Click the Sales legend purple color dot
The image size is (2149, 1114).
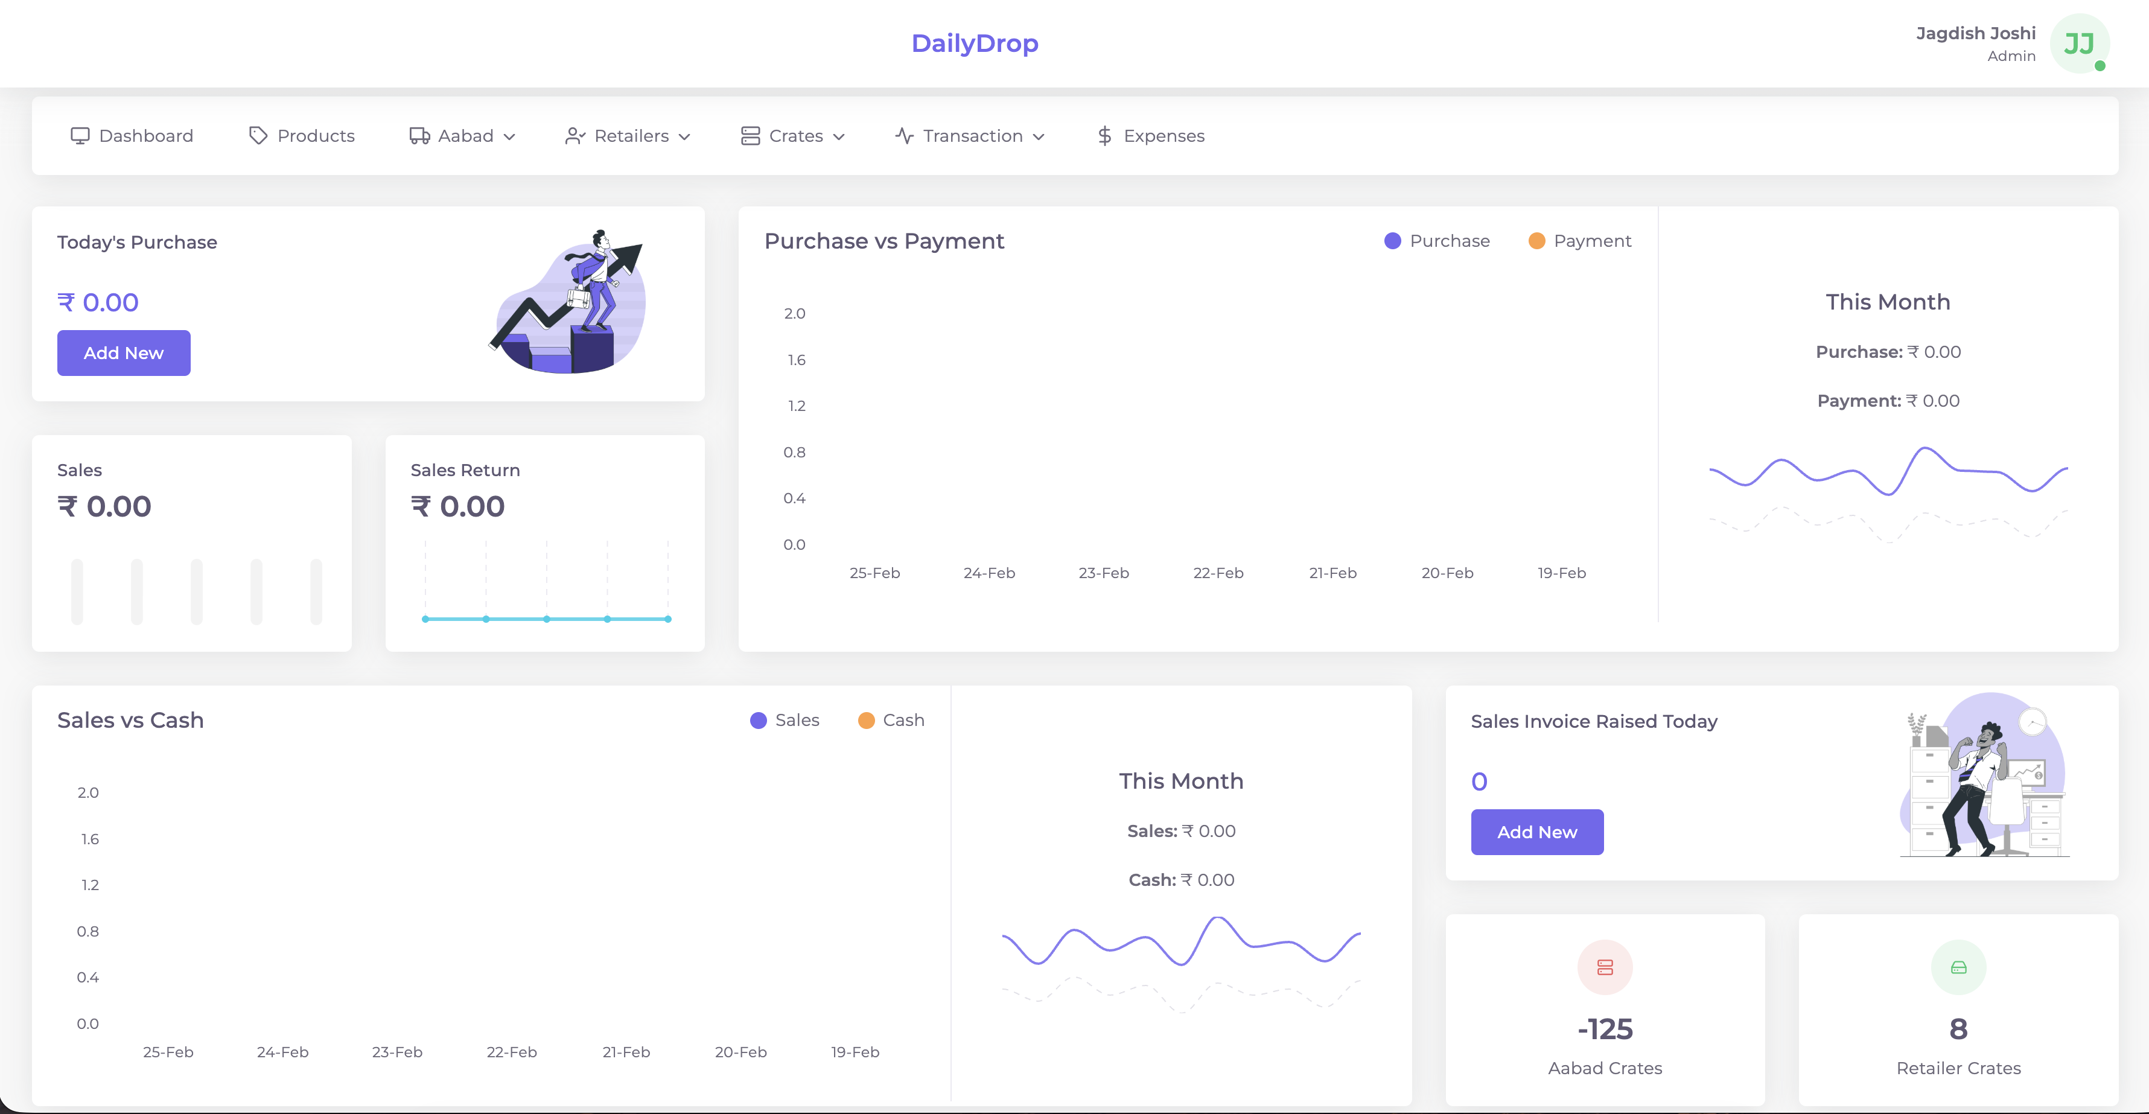(x=759, y=720)
